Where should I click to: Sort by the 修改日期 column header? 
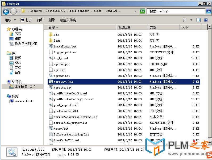[x=132, y=27]
